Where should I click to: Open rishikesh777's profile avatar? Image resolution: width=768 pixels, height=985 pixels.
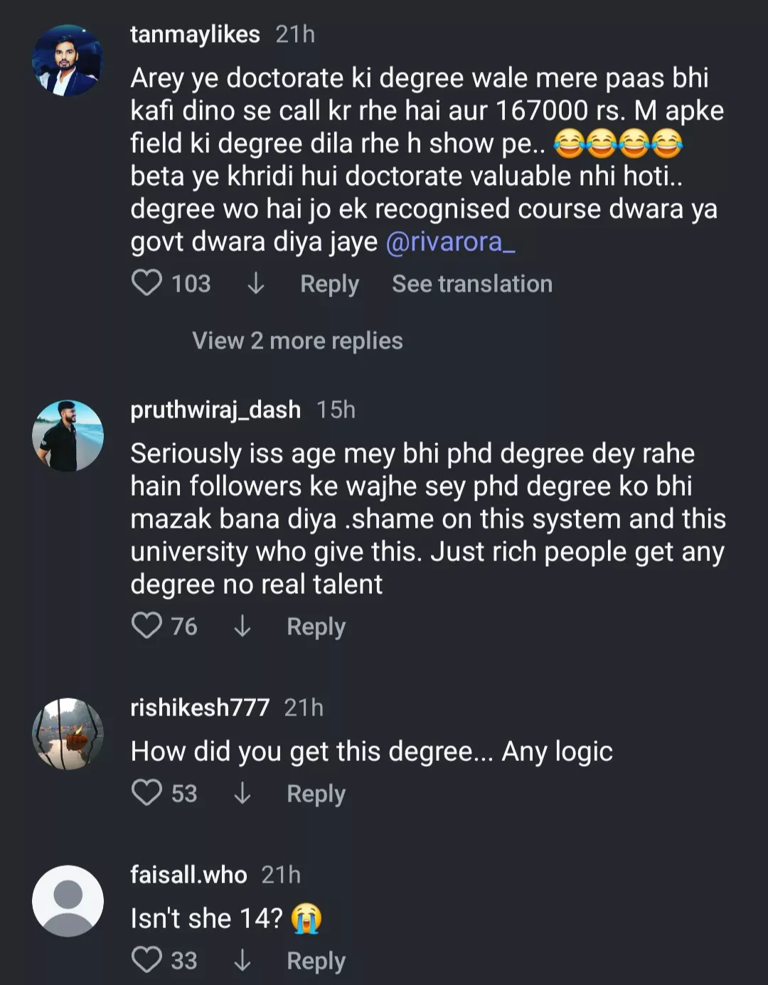tap(68, 733)
